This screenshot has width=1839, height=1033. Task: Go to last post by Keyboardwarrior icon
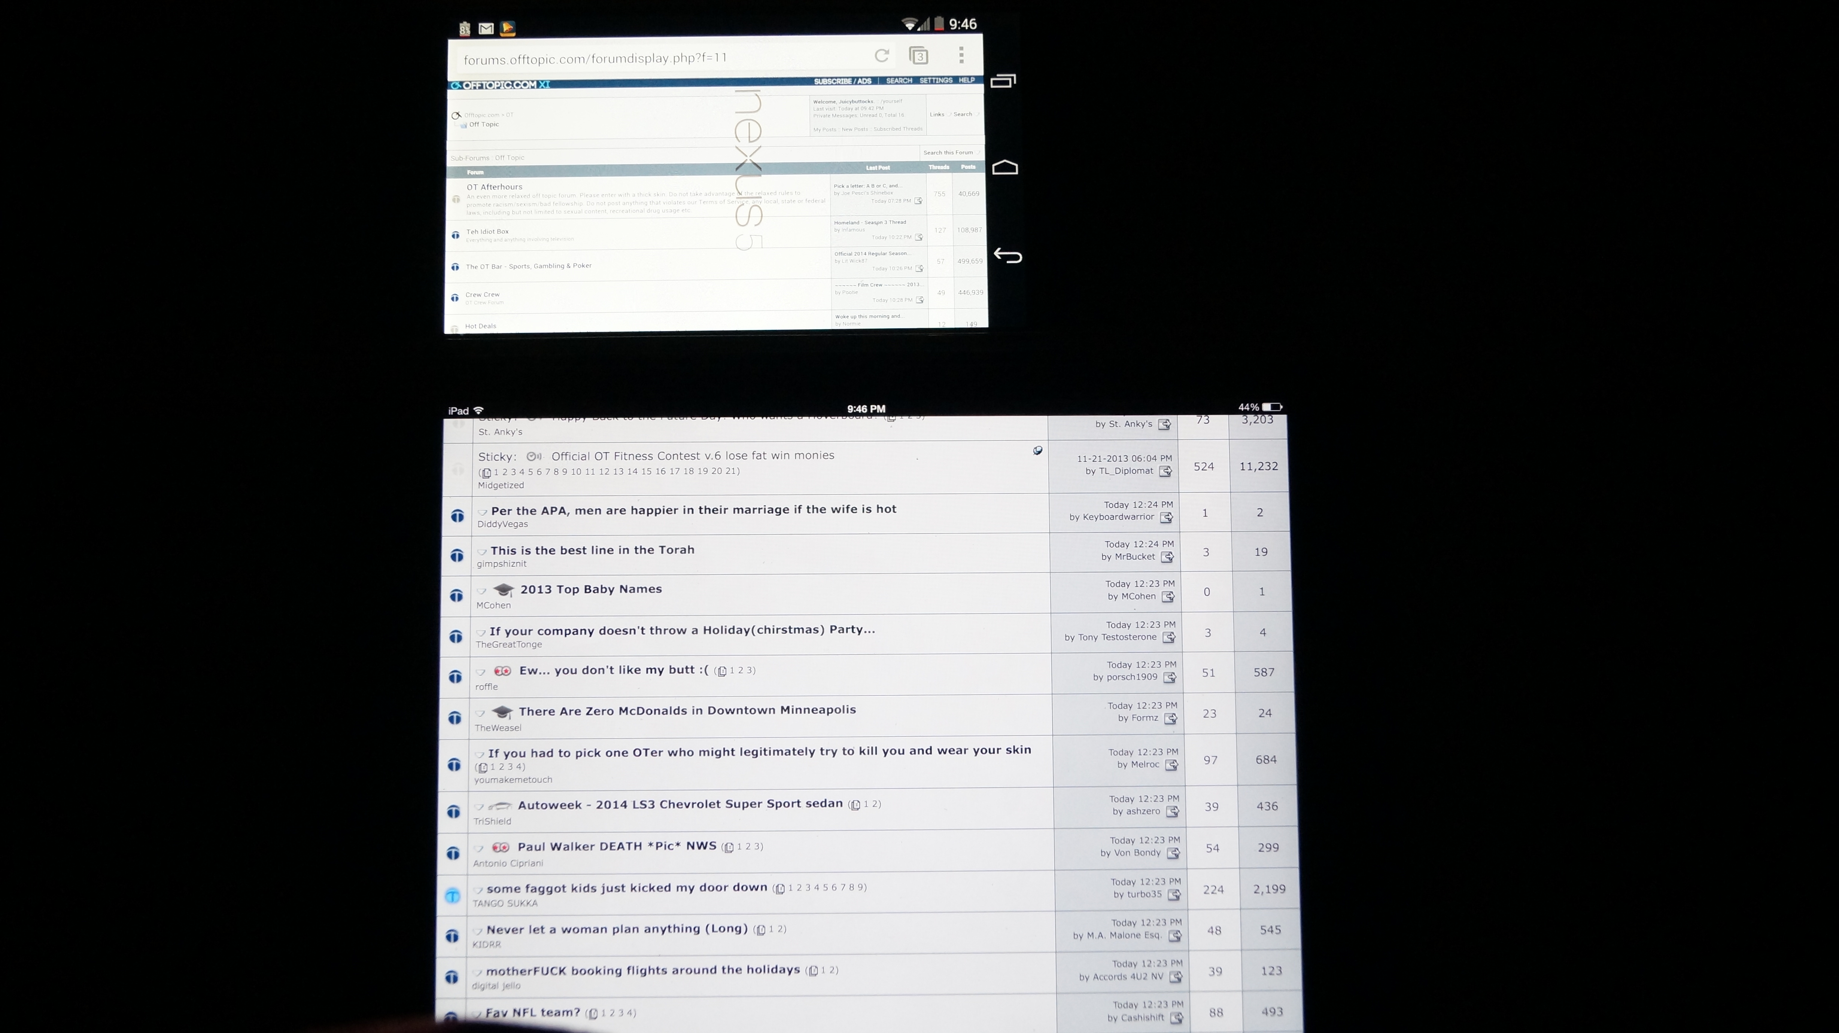(x=1166, y=518)
